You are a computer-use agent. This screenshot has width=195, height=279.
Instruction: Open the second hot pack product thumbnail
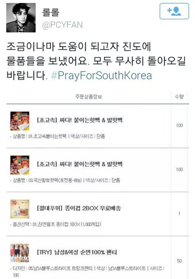[20, 165]
